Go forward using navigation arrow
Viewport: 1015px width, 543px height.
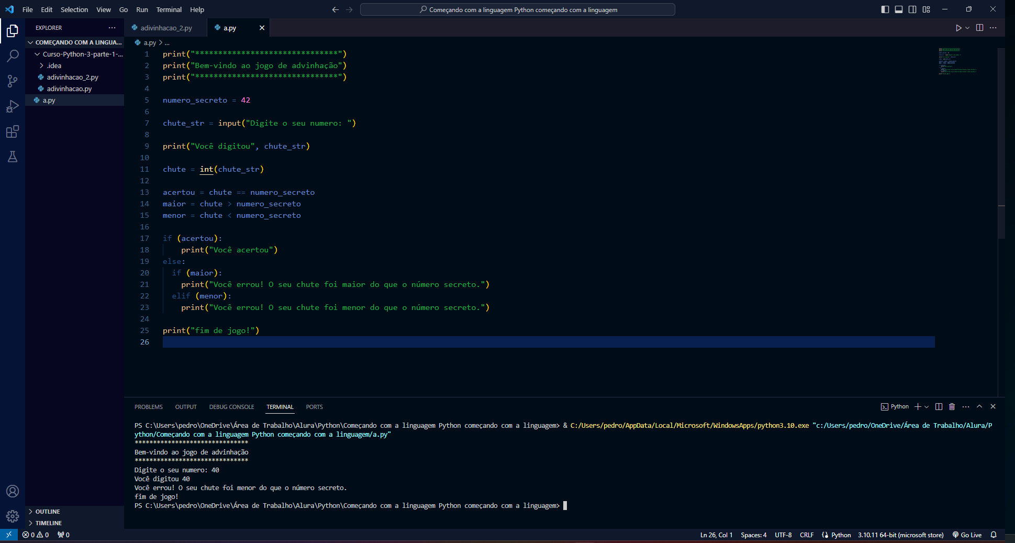pos(349,9)
